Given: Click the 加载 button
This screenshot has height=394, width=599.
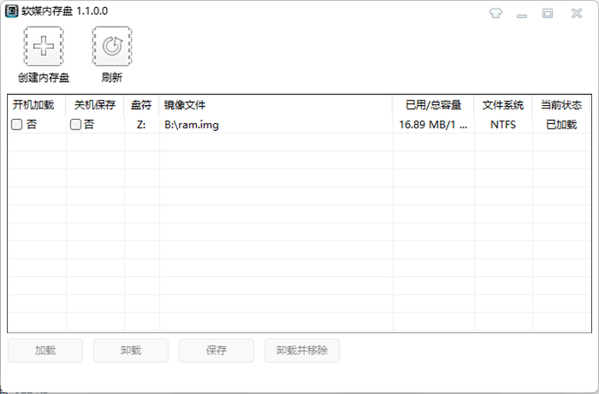Looking at the screenshot, I should 45,351.
